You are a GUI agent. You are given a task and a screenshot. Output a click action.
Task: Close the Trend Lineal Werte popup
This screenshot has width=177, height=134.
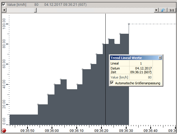160,58
